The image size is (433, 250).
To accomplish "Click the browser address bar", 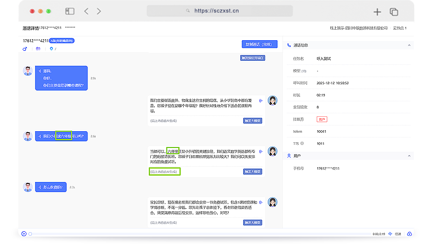I will point(220,11).
